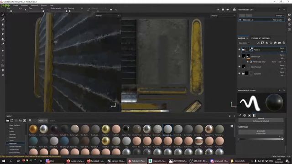Hide the Folder 1 layer group
The height and width of the screenshot is (164, 292).
[240, 50]
